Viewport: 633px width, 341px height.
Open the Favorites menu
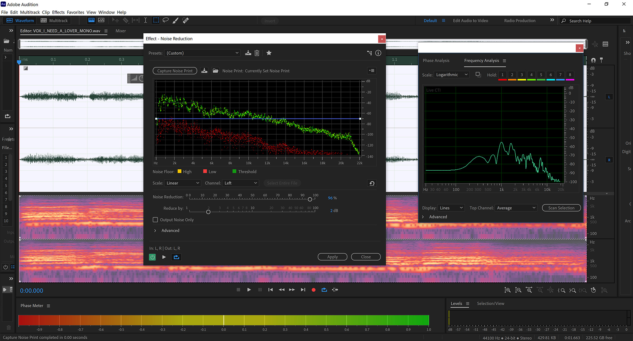[75, 12]
